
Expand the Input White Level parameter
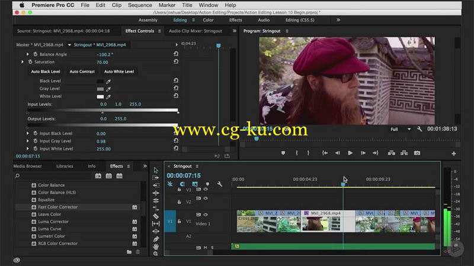point(27,149)
